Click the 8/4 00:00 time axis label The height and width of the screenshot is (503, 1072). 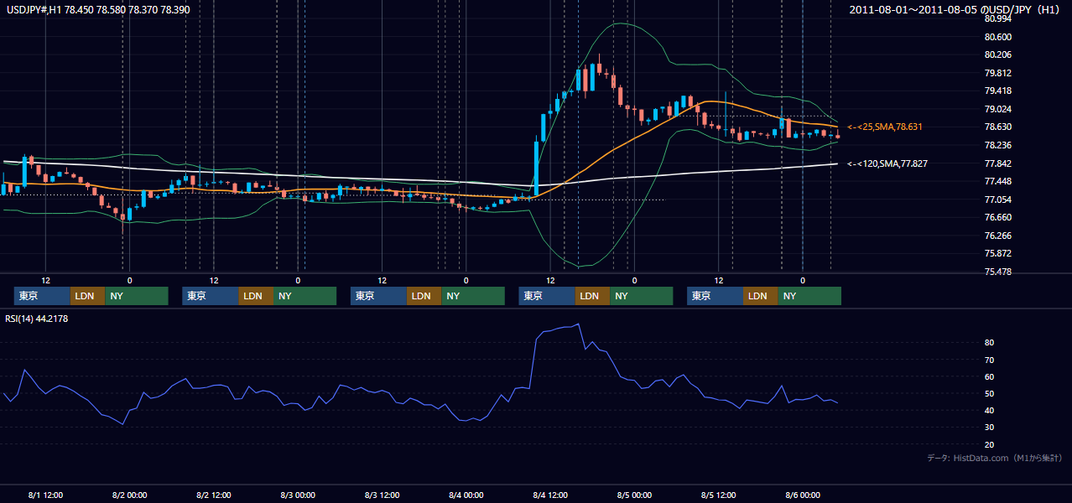pyautogui.click(x=466, y=495)
